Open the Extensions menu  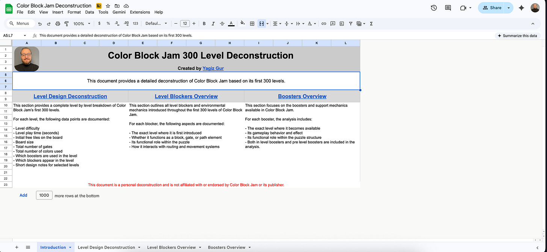(140, 12)
